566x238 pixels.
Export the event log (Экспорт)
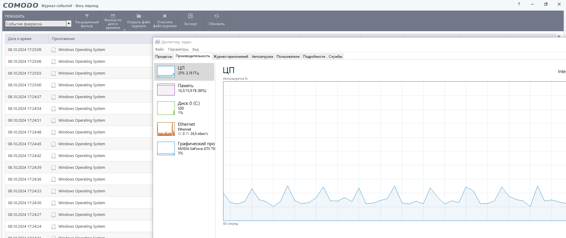pyautogui.click(x=191, y=21)
